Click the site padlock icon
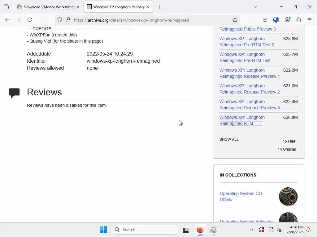 click(68, 20)
